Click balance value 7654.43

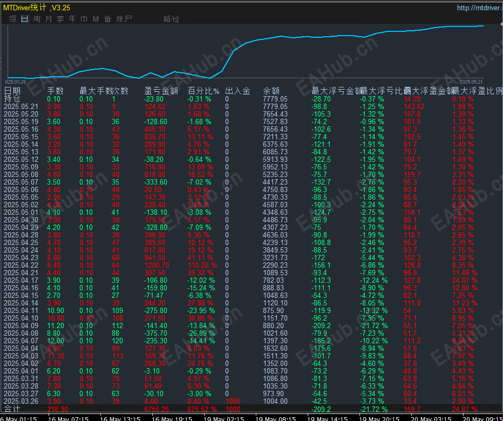click(x=275, y=114)
